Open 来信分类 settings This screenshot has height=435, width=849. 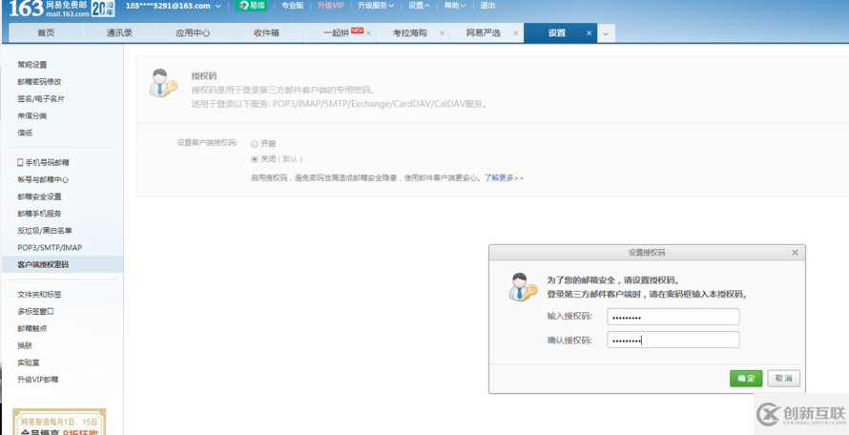[31, 116]
